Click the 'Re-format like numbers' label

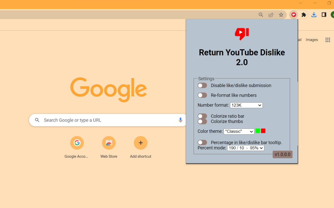click(234, 95)
